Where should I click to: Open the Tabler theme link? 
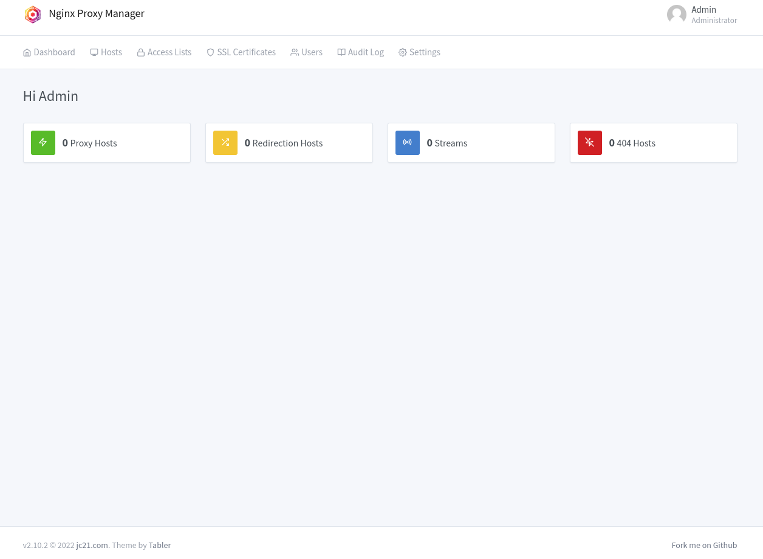pyautogui.click(x=160, y=546)
